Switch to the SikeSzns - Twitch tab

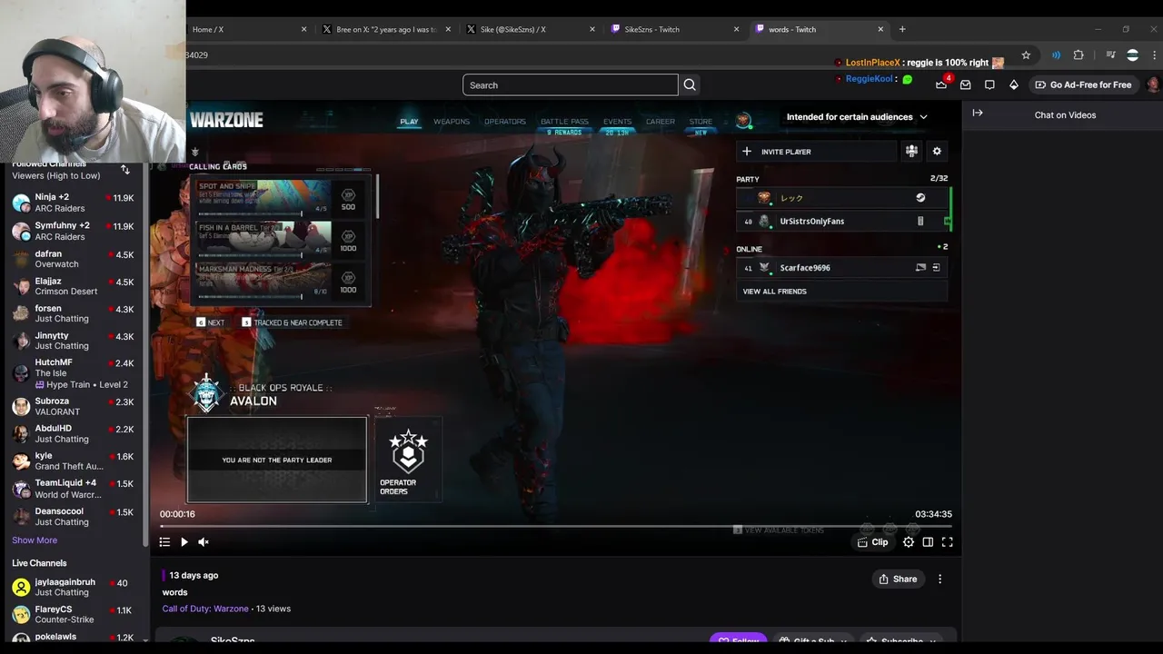[x=675, y=29]
